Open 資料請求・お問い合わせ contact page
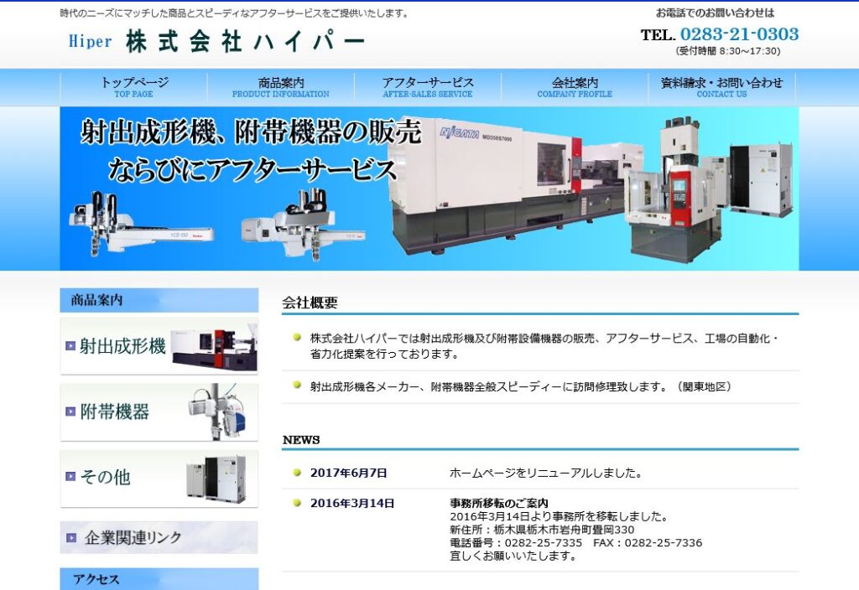Screen dimensions: 859x590 721,87
